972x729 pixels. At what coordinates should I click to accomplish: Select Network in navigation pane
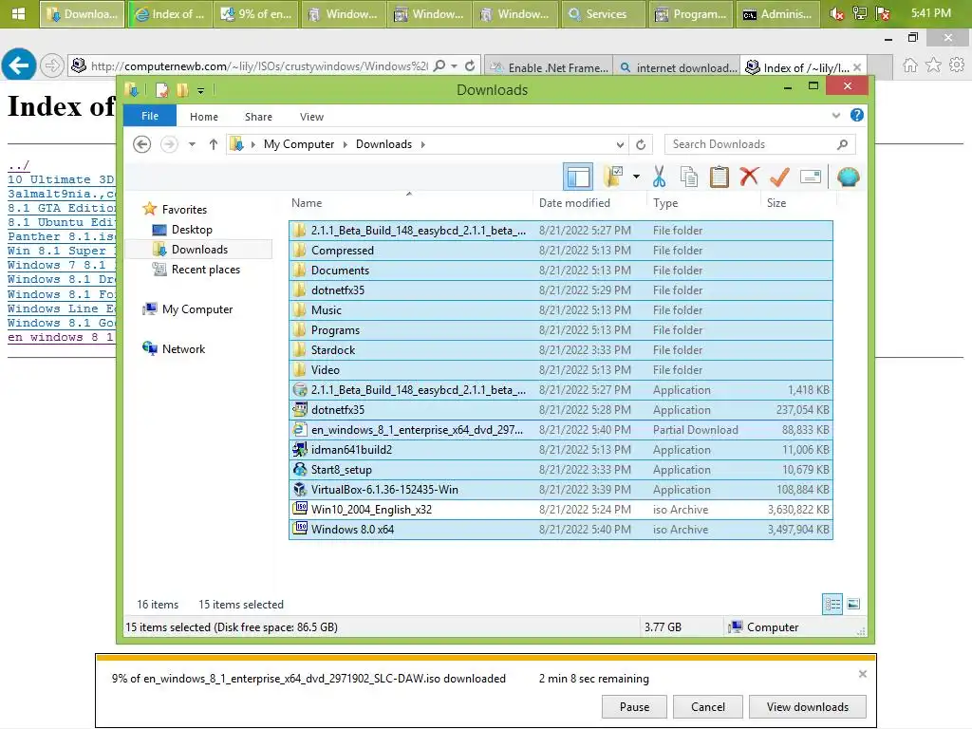[183, 349]
